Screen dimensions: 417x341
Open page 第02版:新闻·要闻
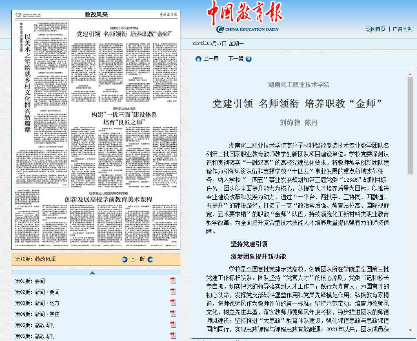point(37,292)
